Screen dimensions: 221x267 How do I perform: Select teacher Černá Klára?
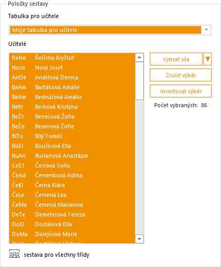point(72,185)
